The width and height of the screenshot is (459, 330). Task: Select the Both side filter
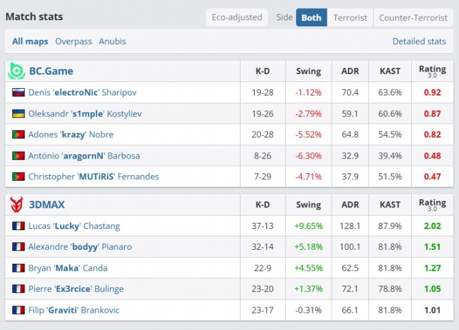tap(311, 18)
